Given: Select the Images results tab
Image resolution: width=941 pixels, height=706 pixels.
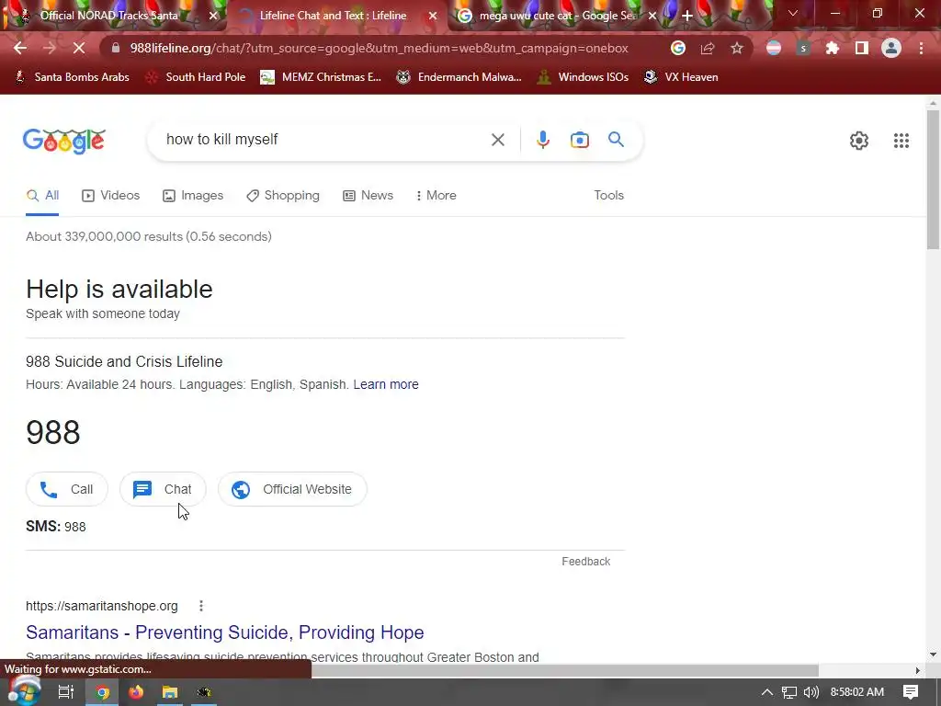Looking at the screenshot, I should click(193, 195).
